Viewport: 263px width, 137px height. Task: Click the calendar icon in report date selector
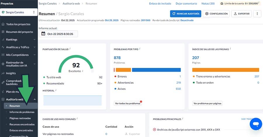(44, 34)
